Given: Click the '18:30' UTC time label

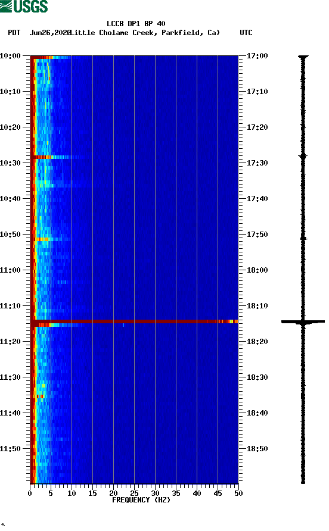Looking at the screenshot, I should (x=257, y=377).
